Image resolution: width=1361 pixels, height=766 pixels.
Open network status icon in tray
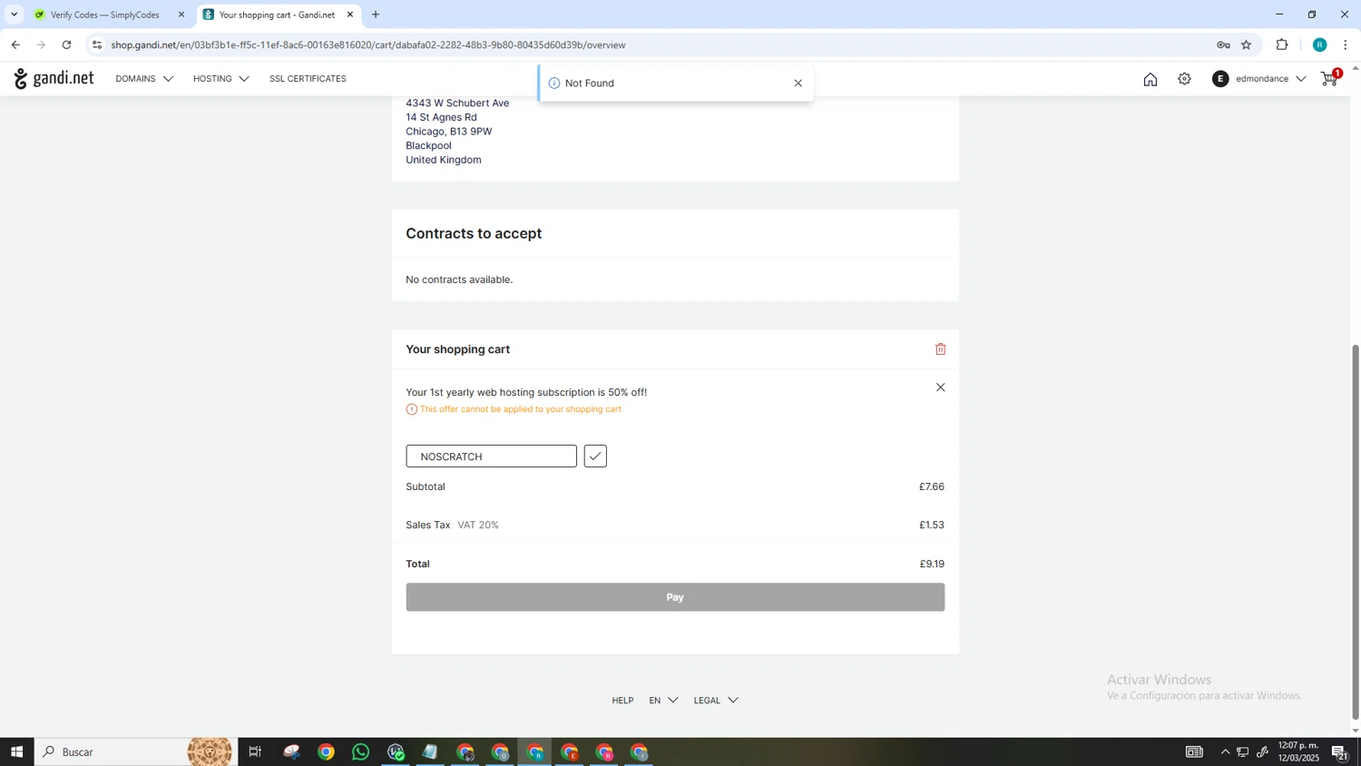pyautogui.click(x=1243, y=751)
